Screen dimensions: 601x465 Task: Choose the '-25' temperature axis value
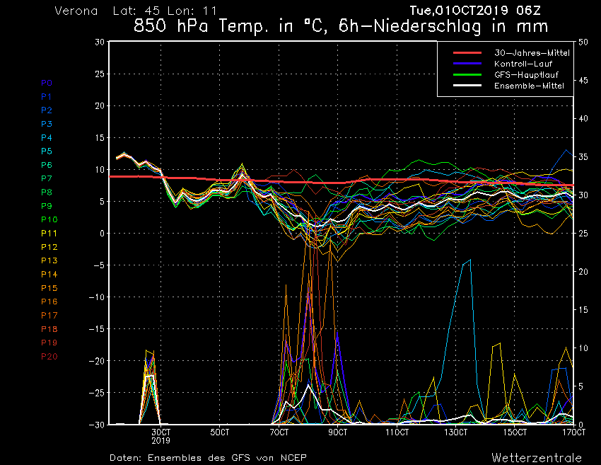[x=97, y=393]
